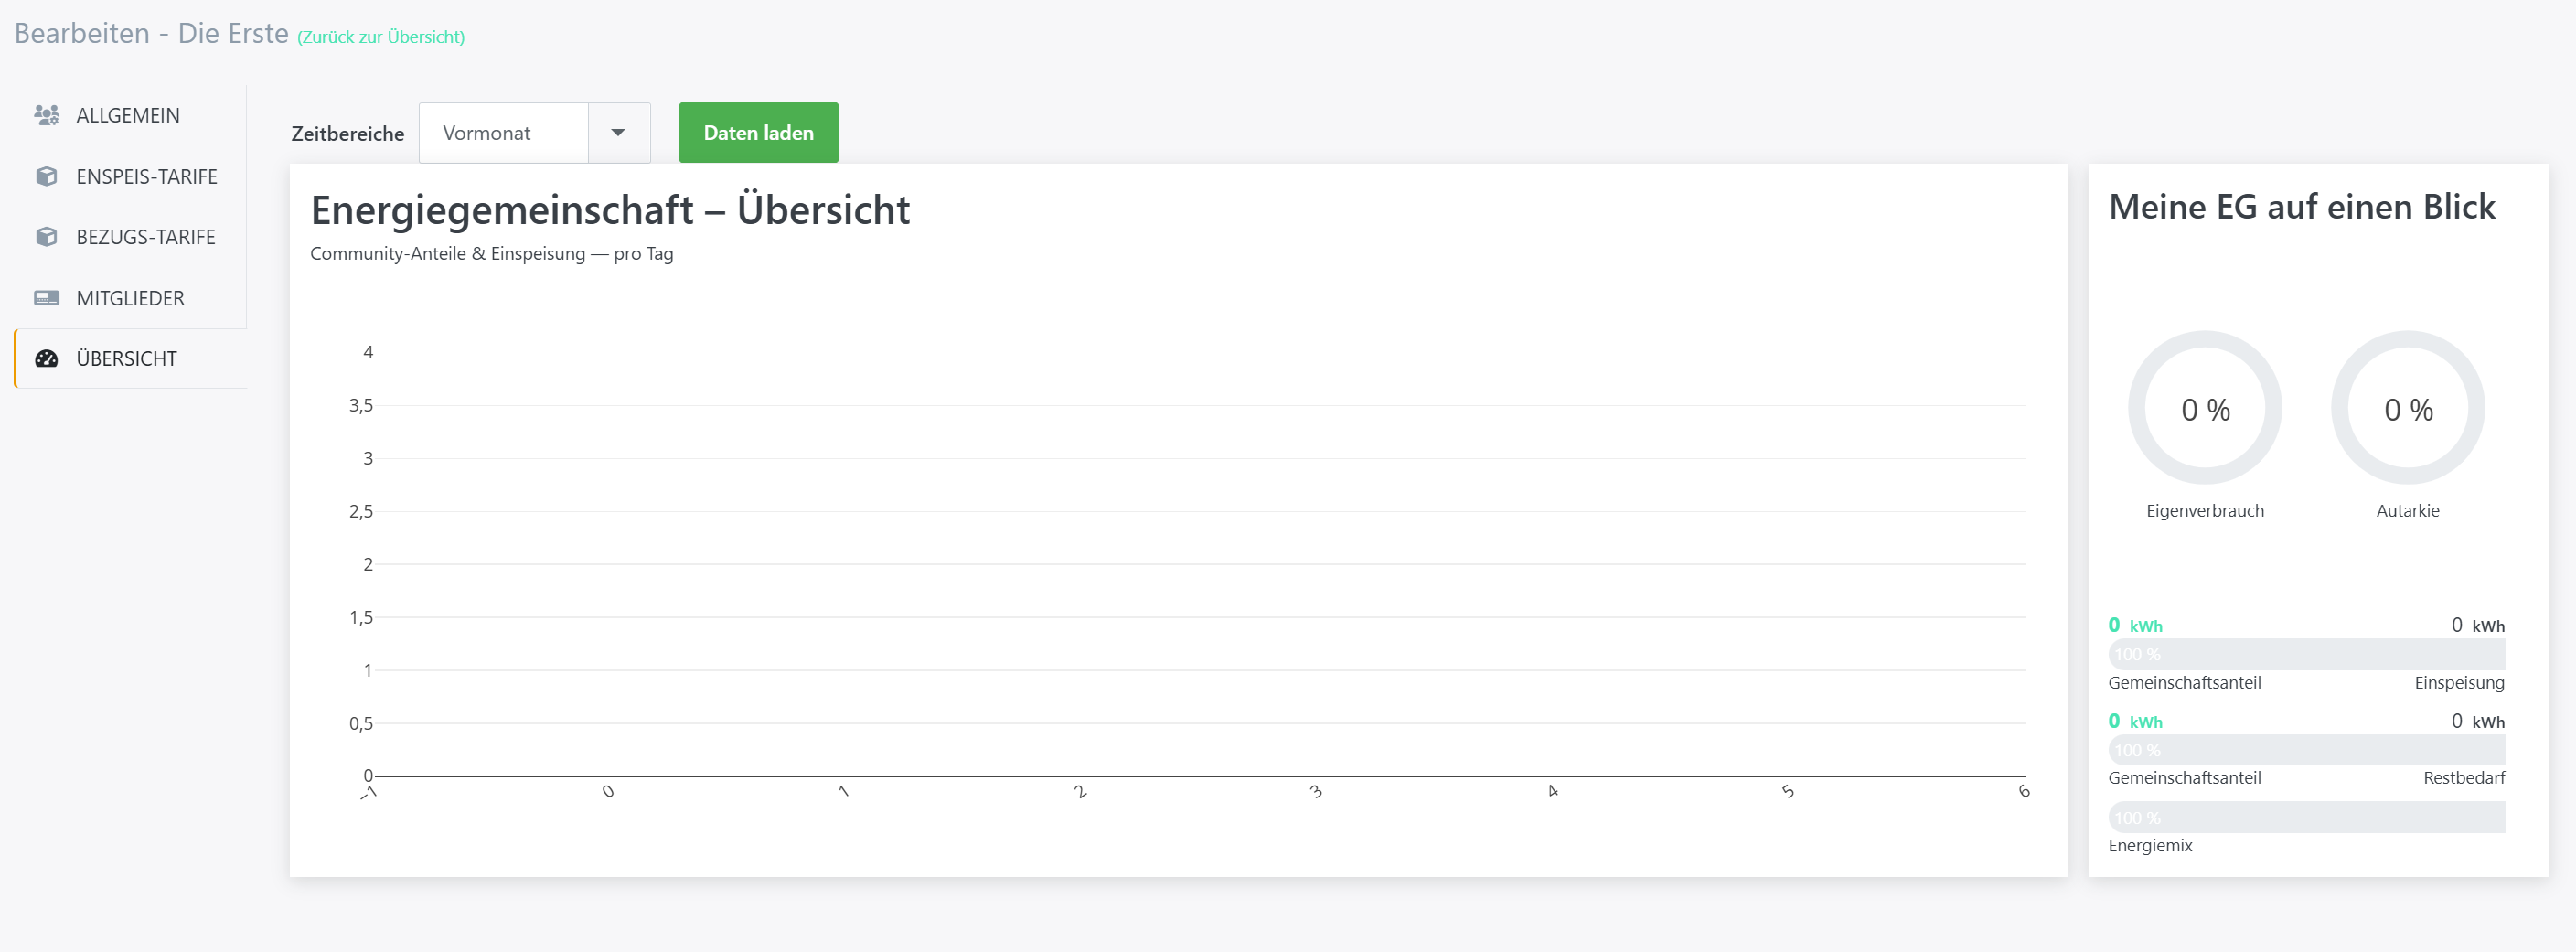This screenshot has width=2576, height=952.
Task: Click the Enspeis-Tarife cube icon
Action: [x=46, y=176]
